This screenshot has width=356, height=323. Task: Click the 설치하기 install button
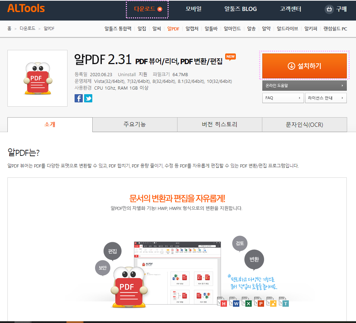[x=304, y=66]
